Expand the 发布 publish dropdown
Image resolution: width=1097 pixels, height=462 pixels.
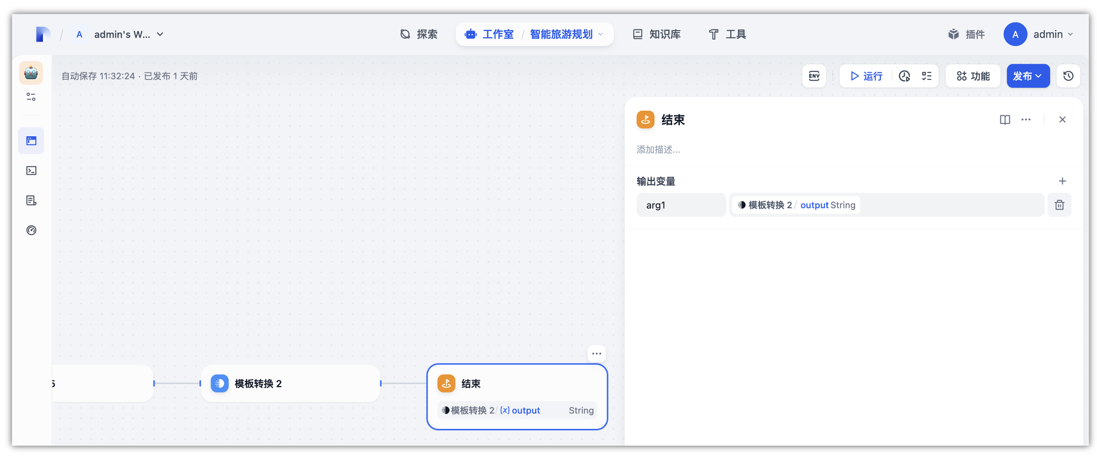[x=1028, y=76]
